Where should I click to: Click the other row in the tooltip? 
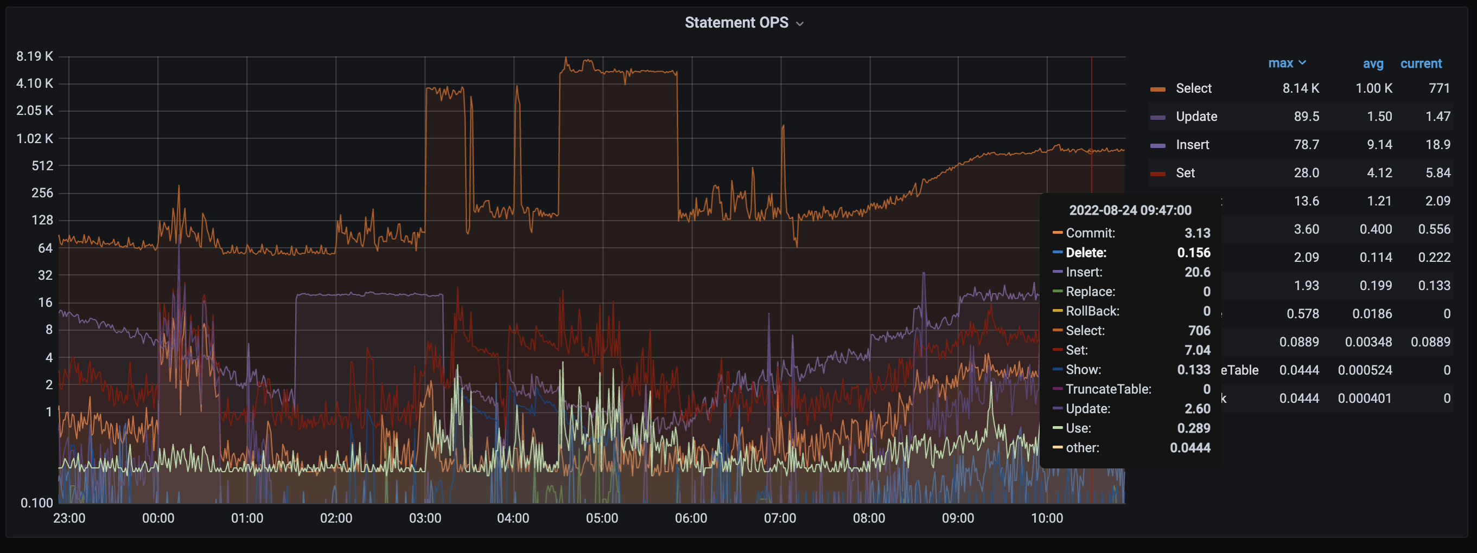[1131, 448]
